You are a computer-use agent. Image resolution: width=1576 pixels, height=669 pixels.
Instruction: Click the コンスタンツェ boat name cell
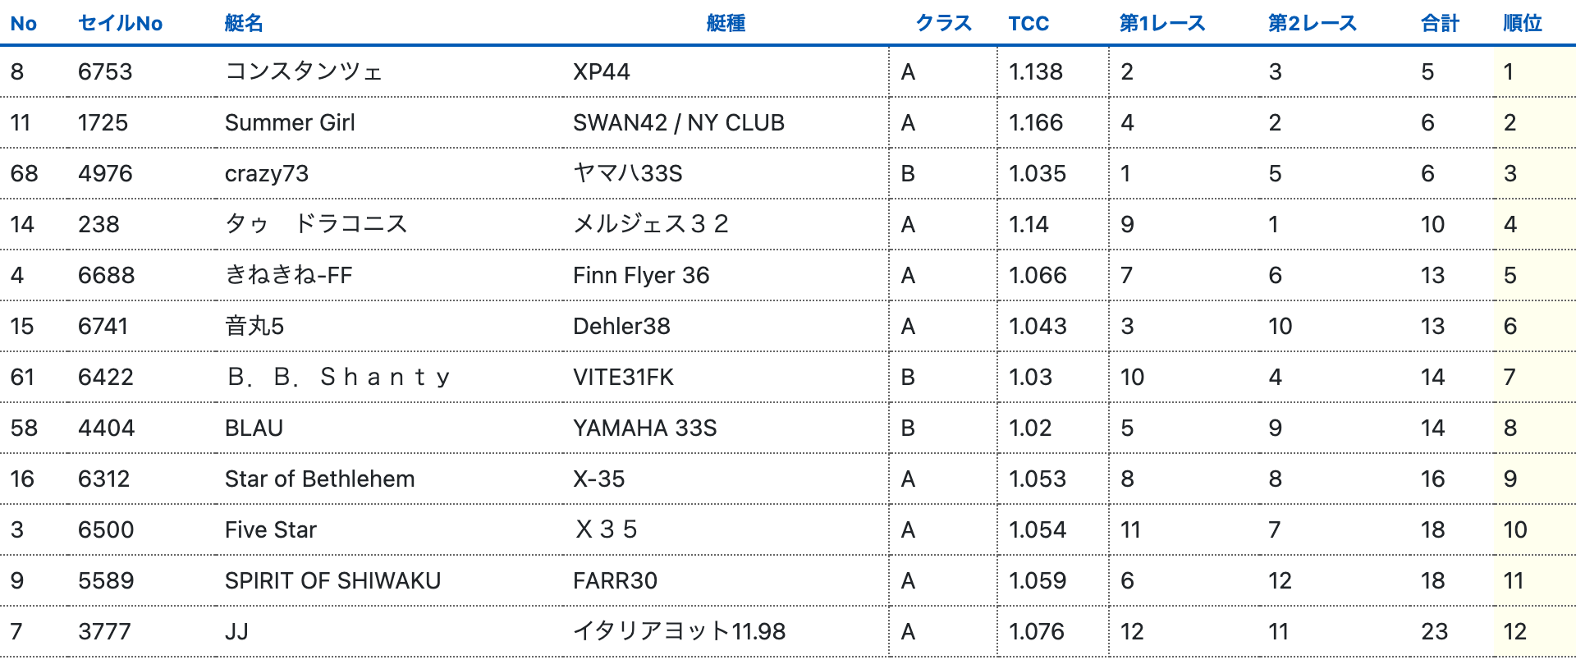point(304,71)
